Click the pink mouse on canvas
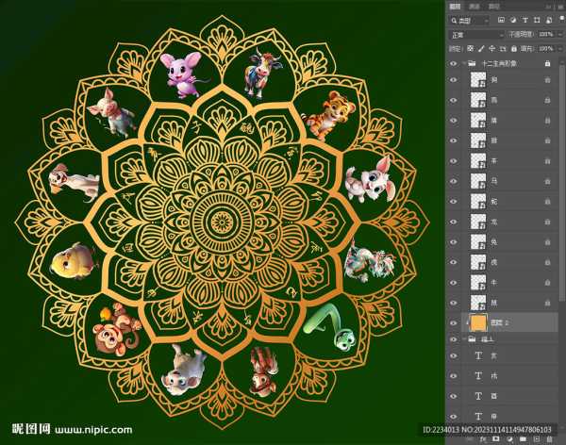Image resolution: width=566 pixels, height=445 pixels. (x=182, y=74)
